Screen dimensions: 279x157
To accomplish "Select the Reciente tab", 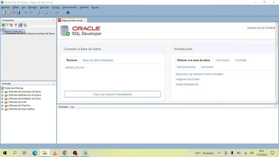I will click(x=71, y=60).
